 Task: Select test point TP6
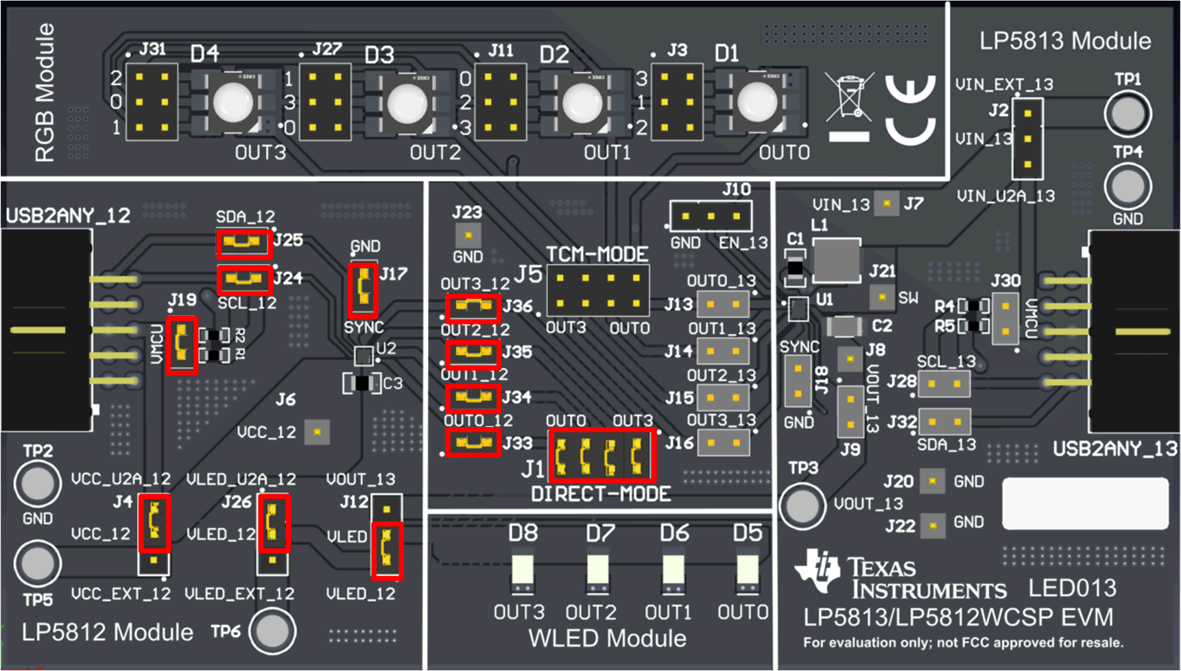pyautogui.click(x=272, y=631)
